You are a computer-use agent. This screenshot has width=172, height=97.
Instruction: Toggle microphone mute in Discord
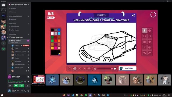tap(22, 91)
